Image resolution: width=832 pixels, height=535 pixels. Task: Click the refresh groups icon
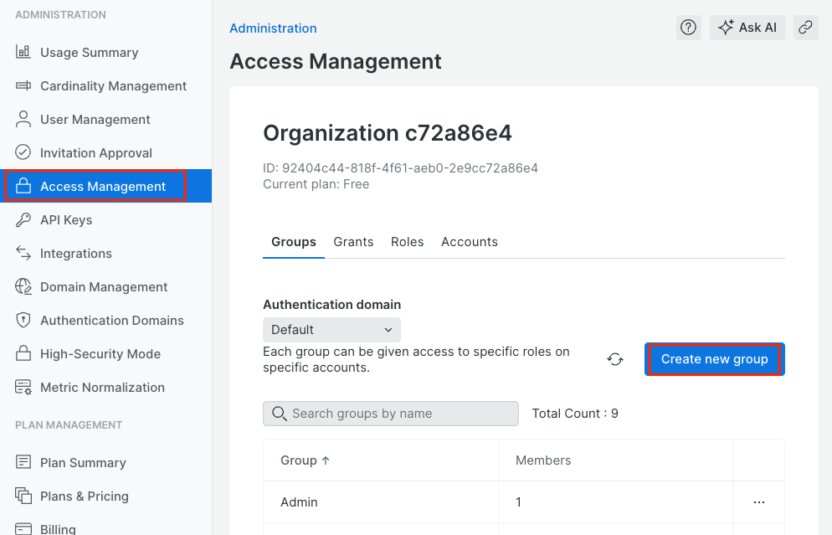point(615,359)
